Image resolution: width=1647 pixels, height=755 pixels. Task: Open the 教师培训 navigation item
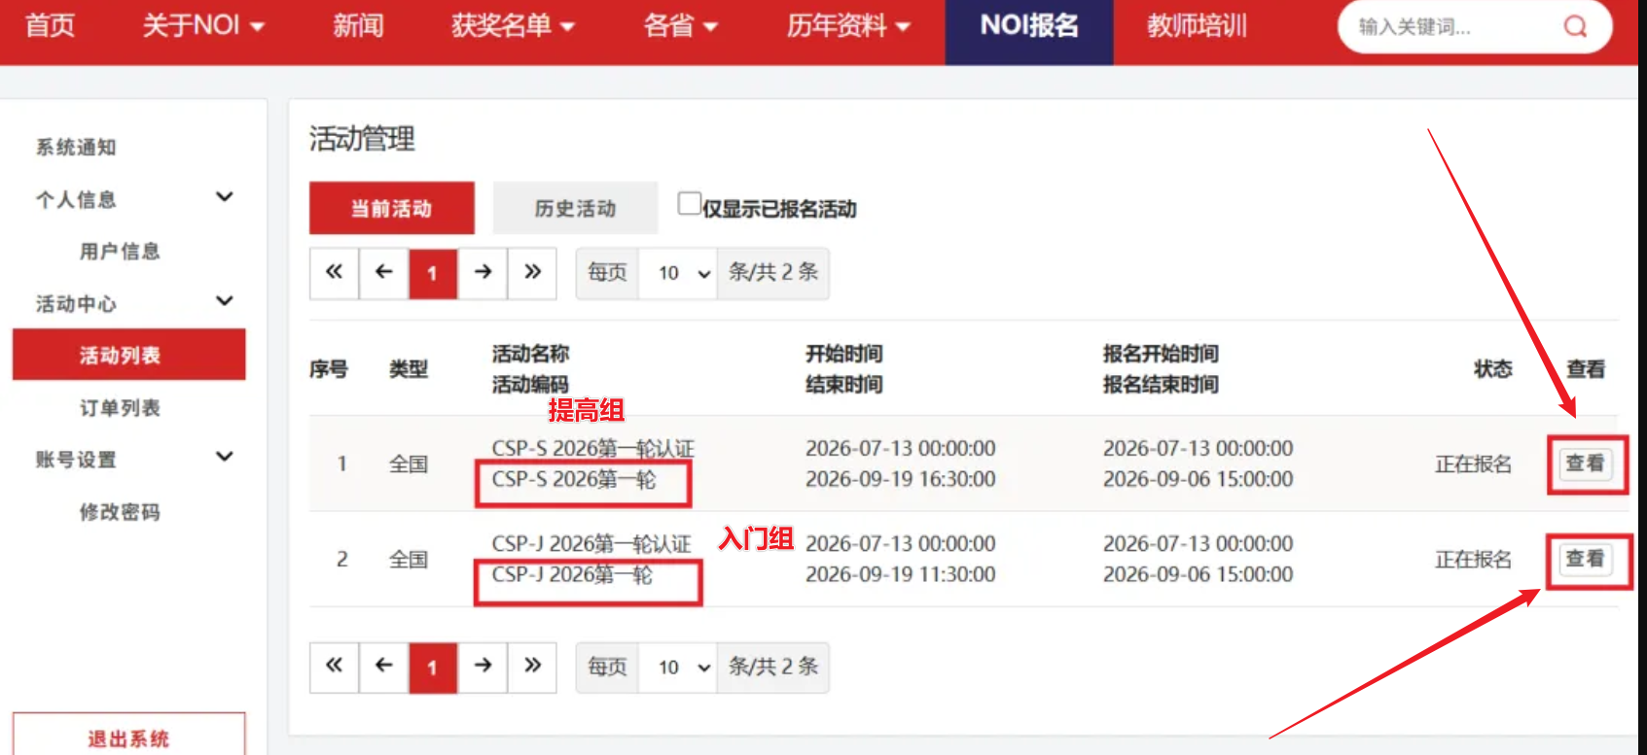pos(1197,25)
